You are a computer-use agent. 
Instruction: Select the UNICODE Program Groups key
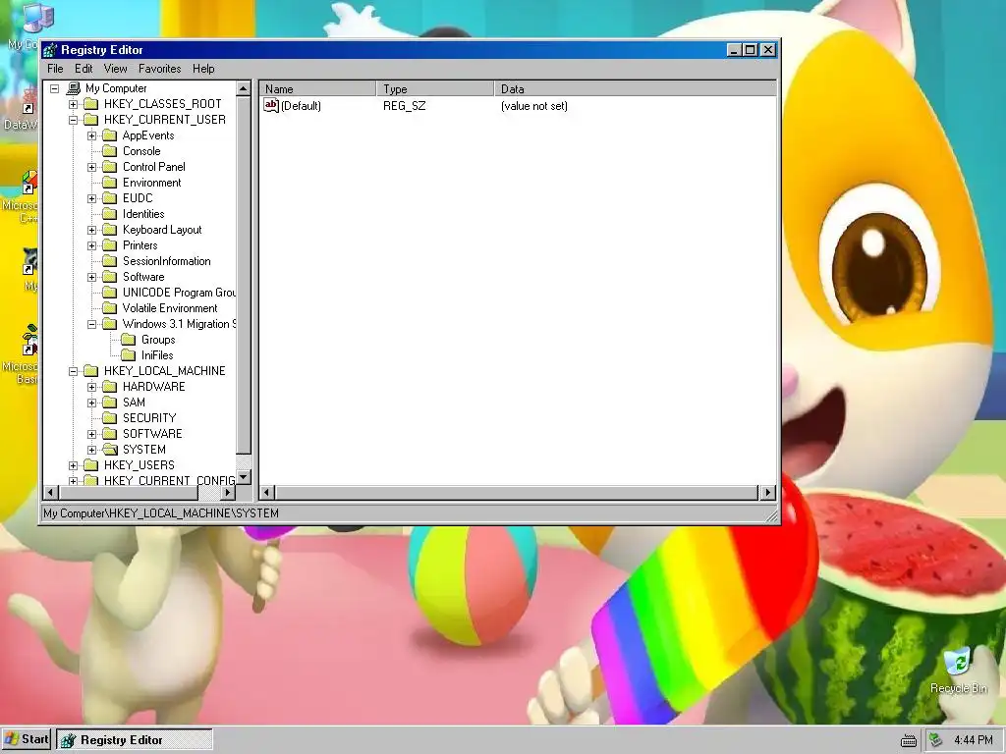pyautogui.click(x=179, y=293)
